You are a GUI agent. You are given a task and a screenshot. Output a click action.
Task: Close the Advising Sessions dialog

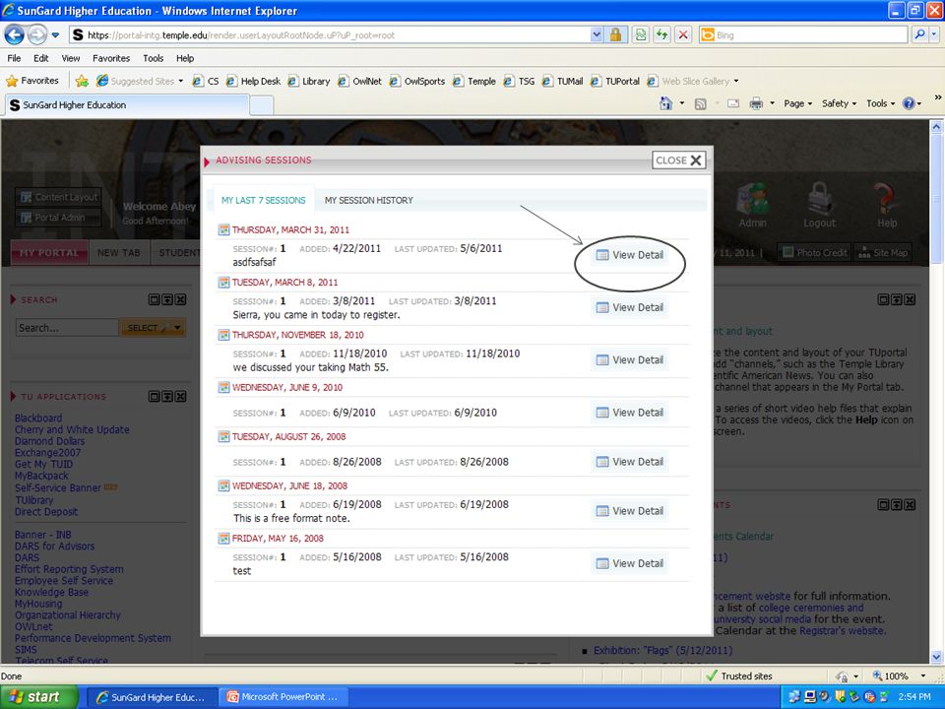click(x=678, y=161)
